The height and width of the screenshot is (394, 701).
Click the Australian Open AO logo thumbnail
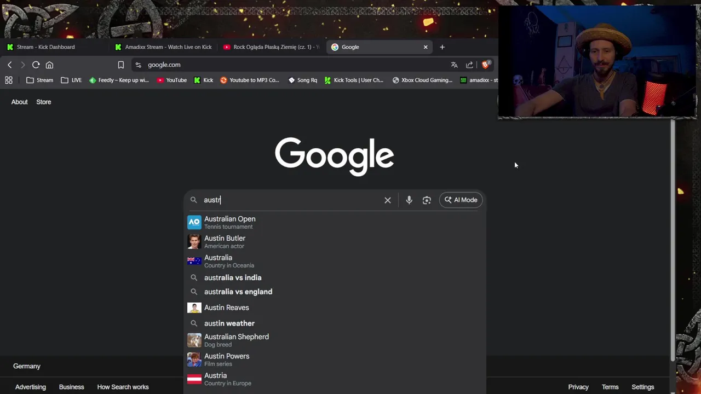(x=194, y=222)
